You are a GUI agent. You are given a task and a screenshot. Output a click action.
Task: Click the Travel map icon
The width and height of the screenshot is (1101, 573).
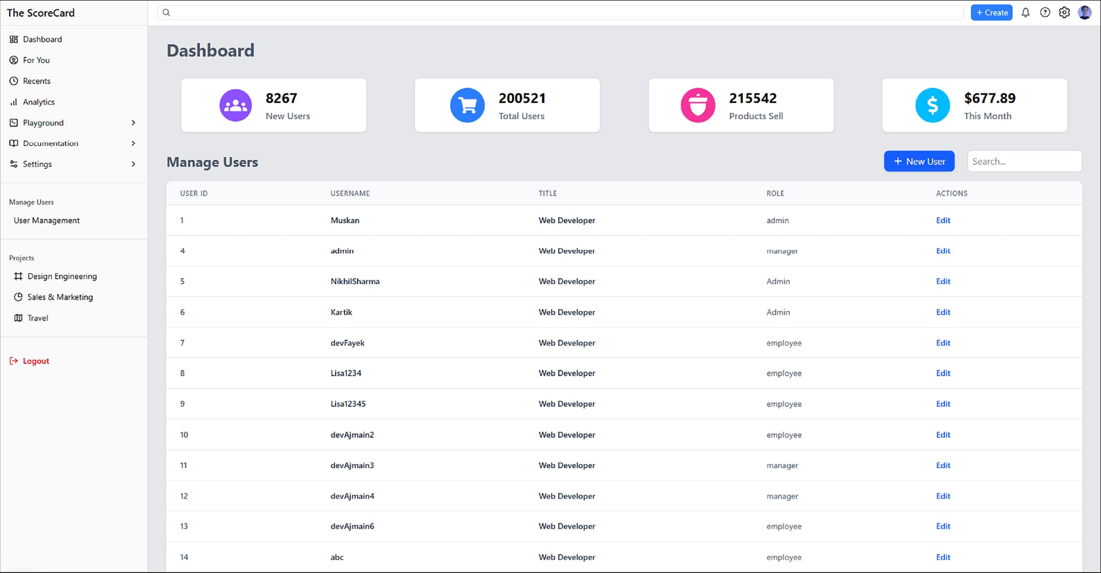click(x=18, y=318)
